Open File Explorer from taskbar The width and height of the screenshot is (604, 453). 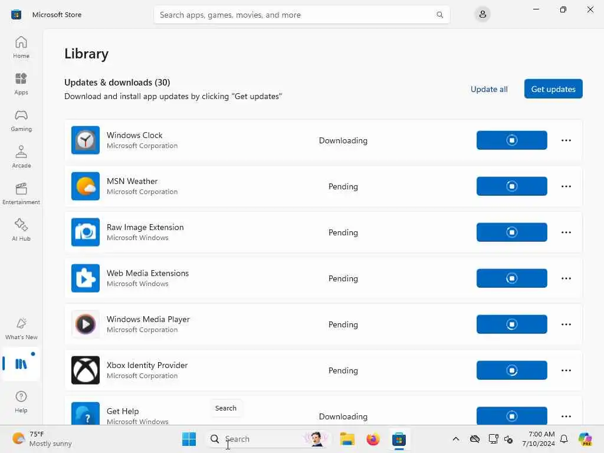[347, 439]
